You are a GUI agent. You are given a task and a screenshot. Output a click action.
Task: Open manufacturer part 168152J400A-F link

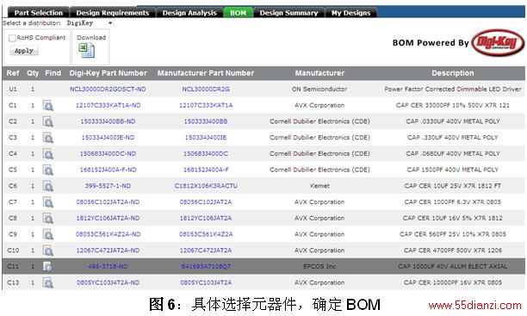click(x=206, y=170)
